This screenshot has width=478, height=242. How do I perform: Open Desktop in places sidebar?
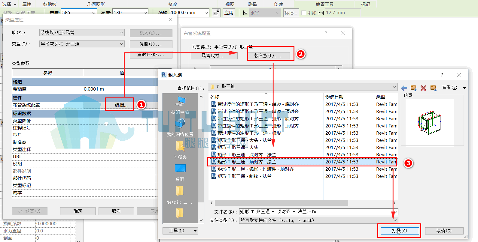point(180,172)
